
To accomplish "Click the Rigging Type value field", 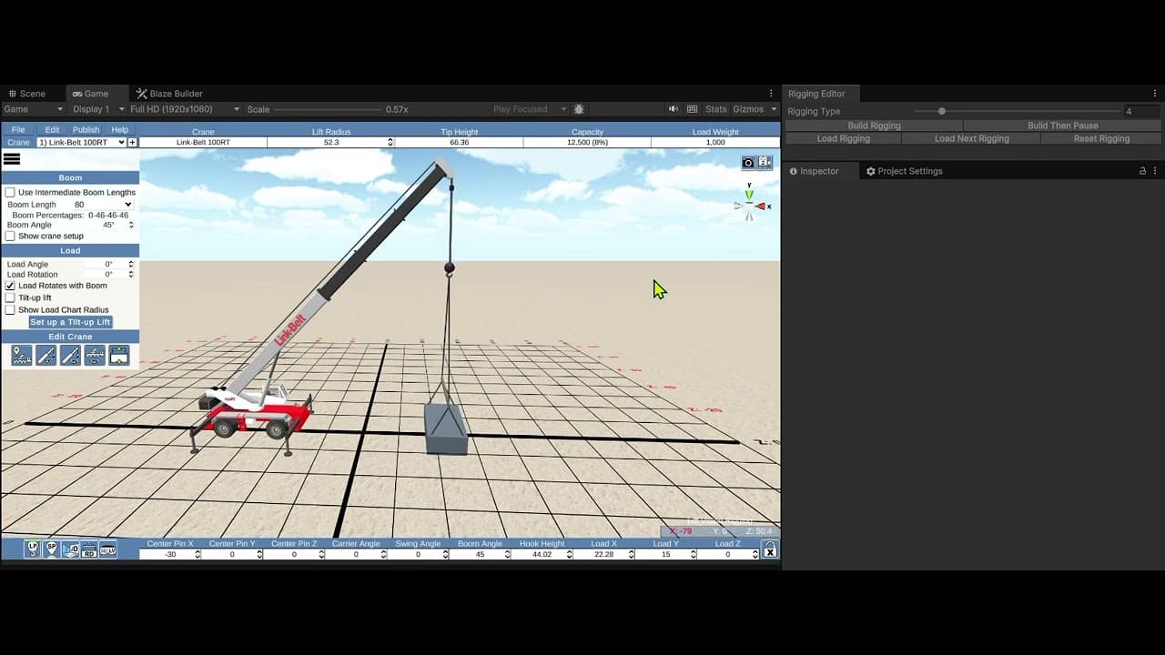I will [1142, 111].
